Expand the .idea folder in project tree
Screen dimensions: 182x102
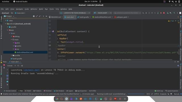click(5, 21)
